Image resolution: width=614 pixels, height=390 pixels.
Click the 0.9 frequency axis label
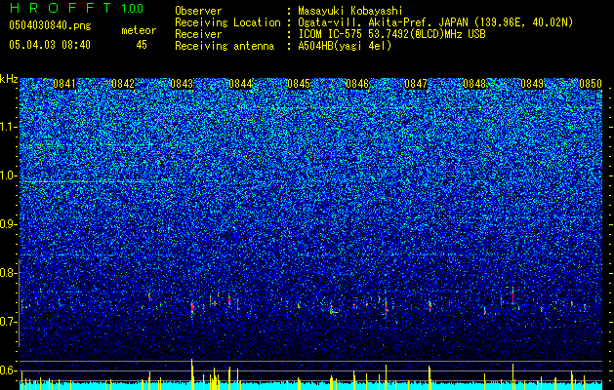point(9,224)
